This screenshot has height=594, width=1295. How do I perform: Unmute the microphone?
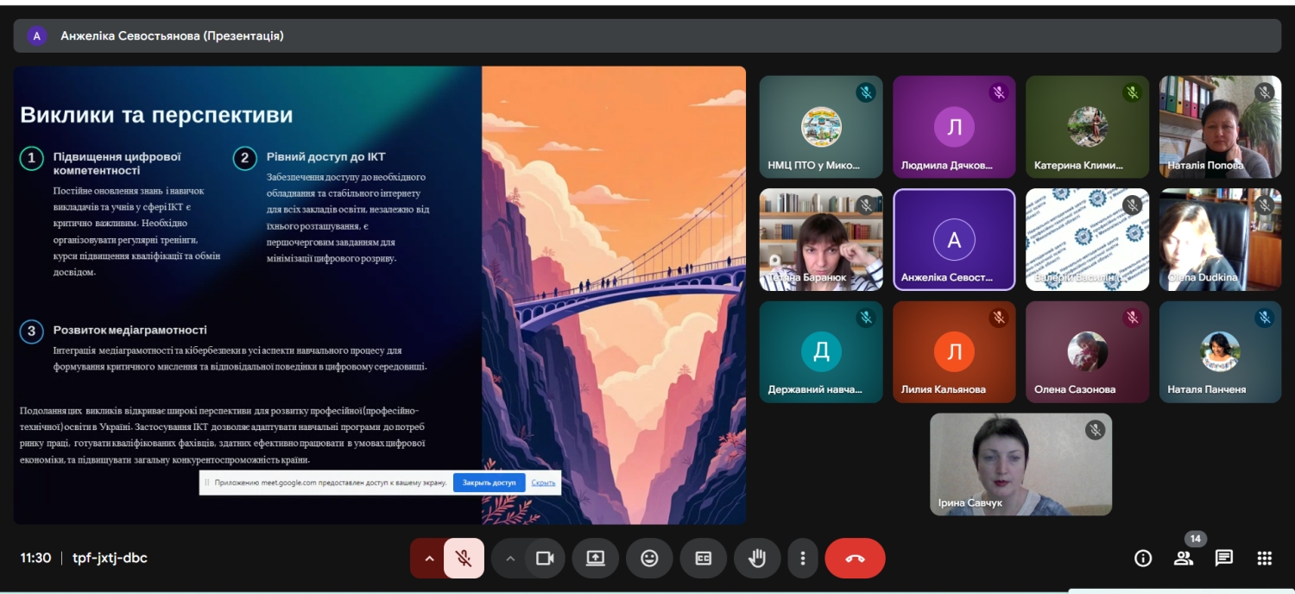tap(464, 558)
